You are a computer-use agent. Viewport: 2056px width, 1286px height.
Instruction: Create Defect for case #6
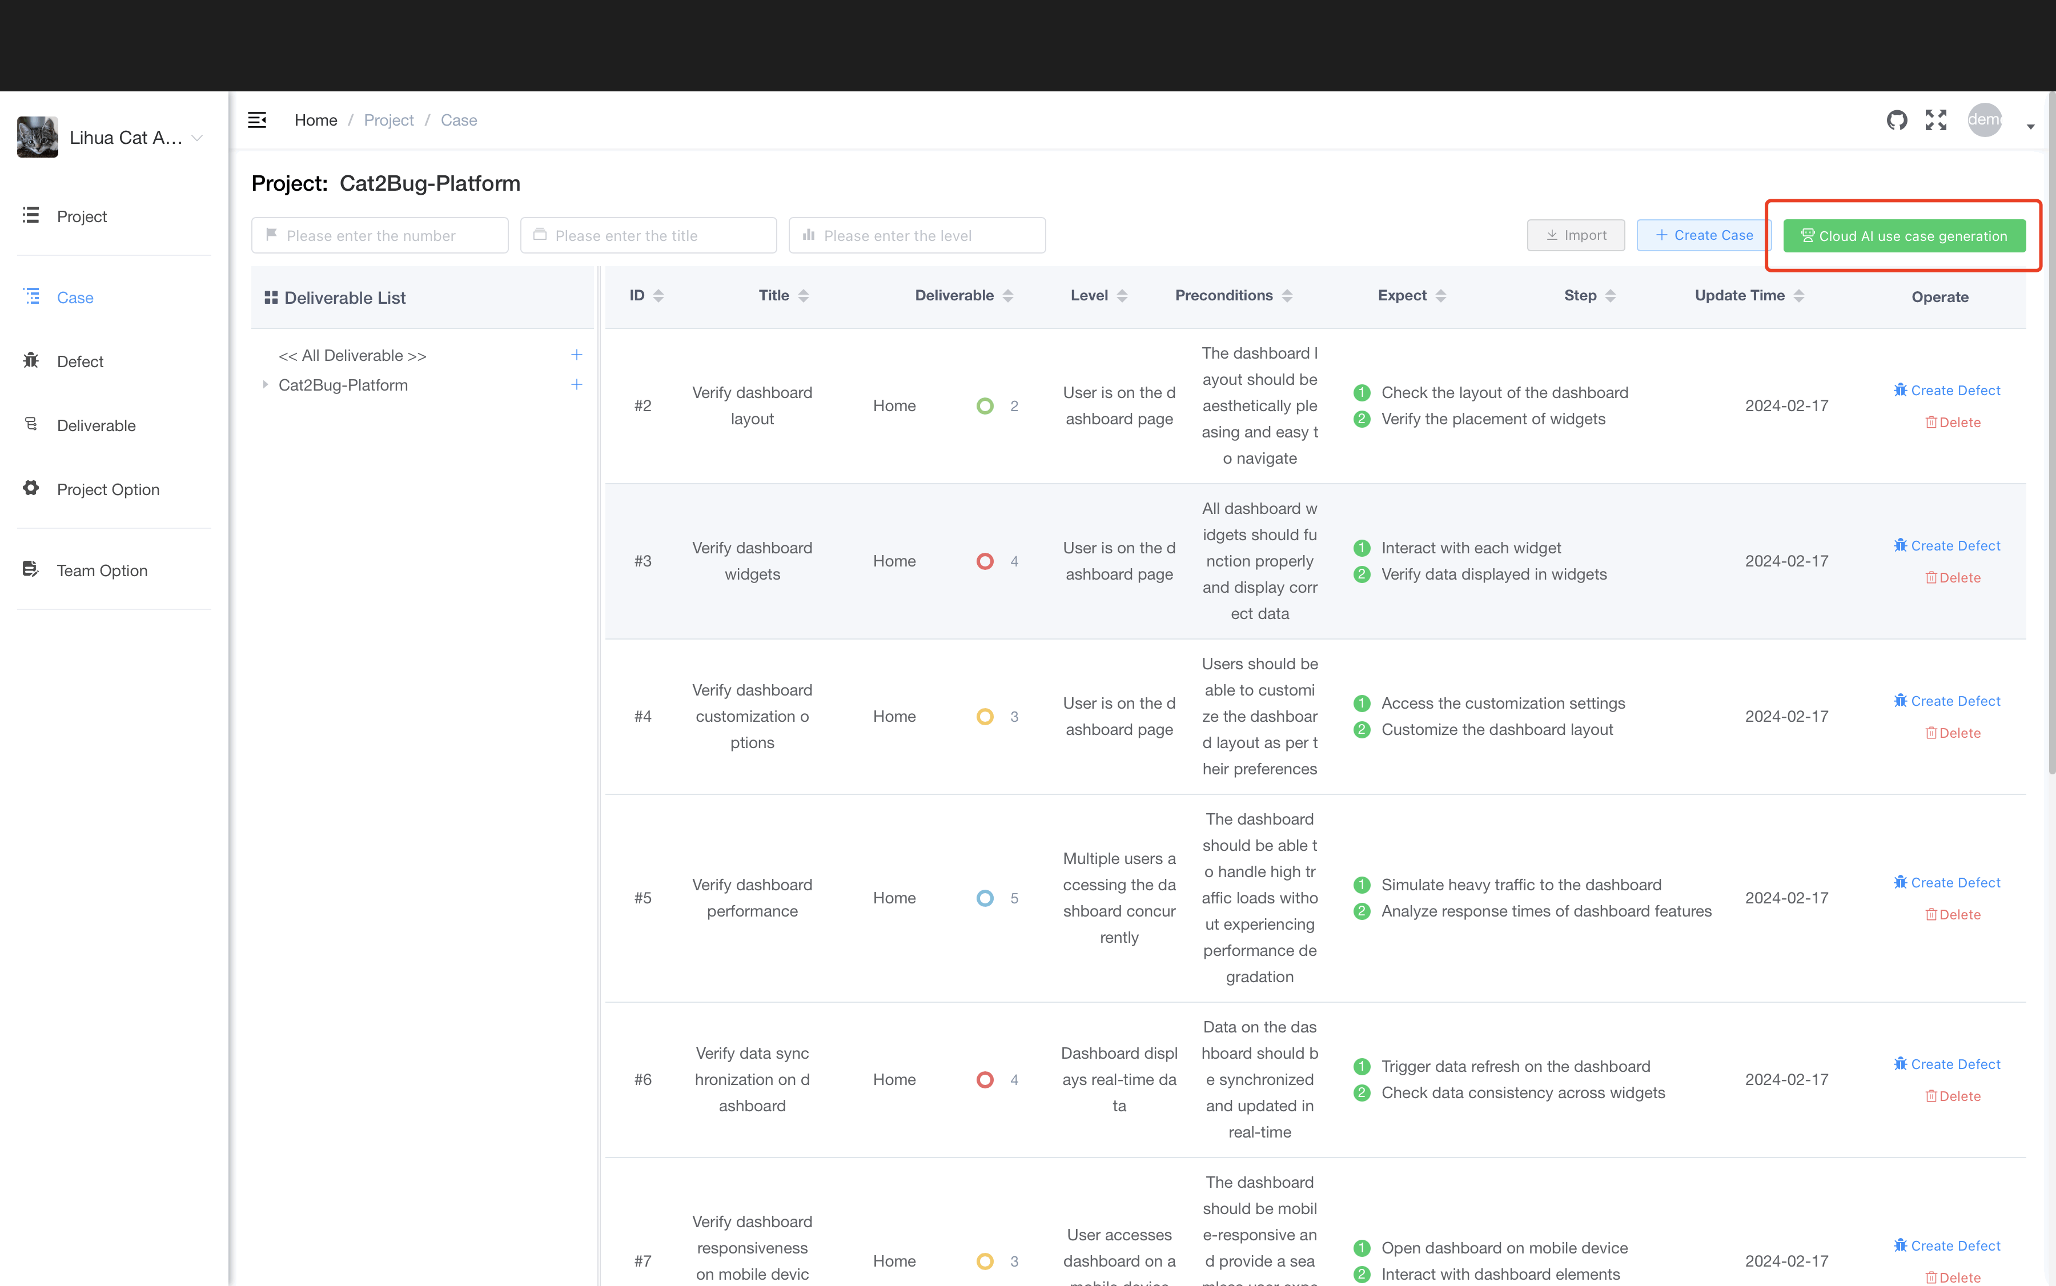(1947, 1065)
